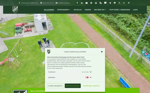Click the phone icon beside 0172 751 21 77
Image resolution: width=150 pixels, height=93 pixels.
(x=41, y=3)
